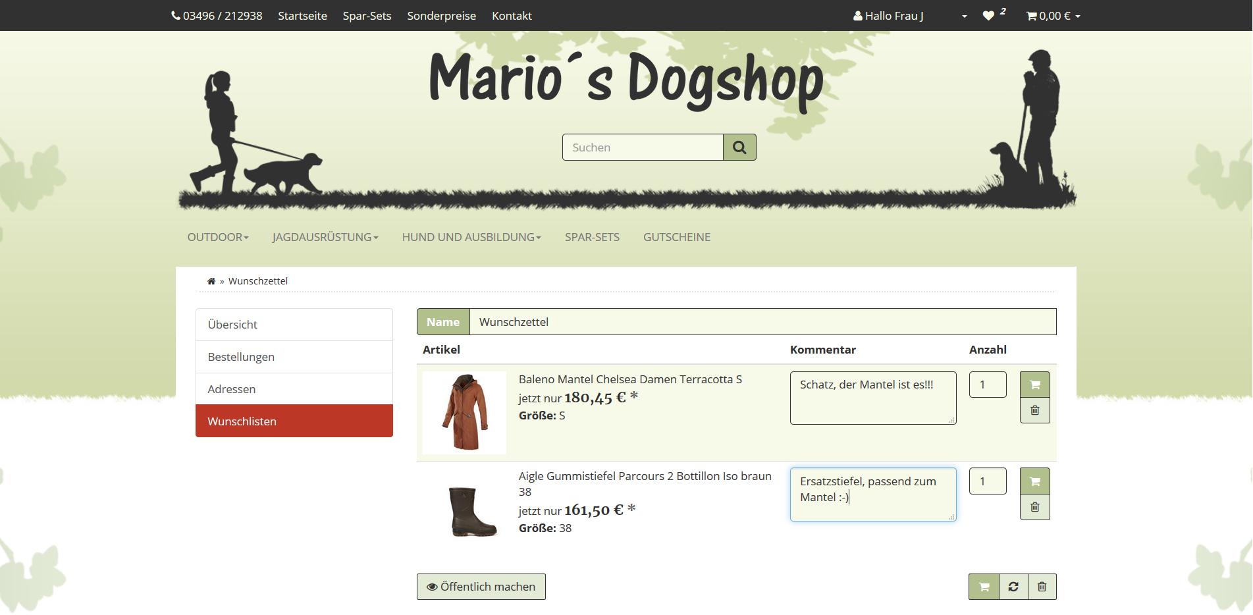Click the refresh wishlist icon
Viewport: 1253px width, 615px height.
click(1013, 587)
